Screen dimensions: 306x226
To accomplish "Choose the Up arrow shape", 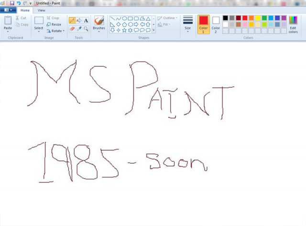I will click(x=148, y=24).
